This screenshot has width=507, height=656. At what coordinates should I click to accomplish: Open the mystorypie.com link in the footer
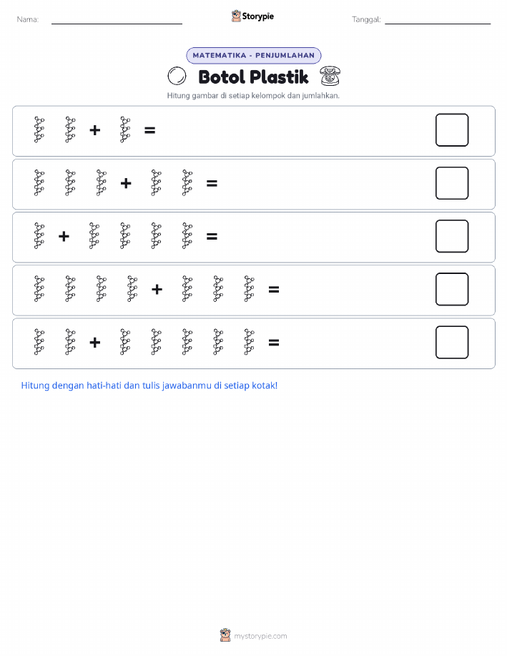point(260,636)
